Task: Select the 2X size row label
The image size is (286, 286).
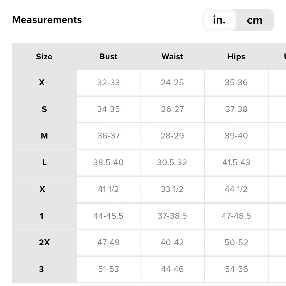Action: coord(44,243)
